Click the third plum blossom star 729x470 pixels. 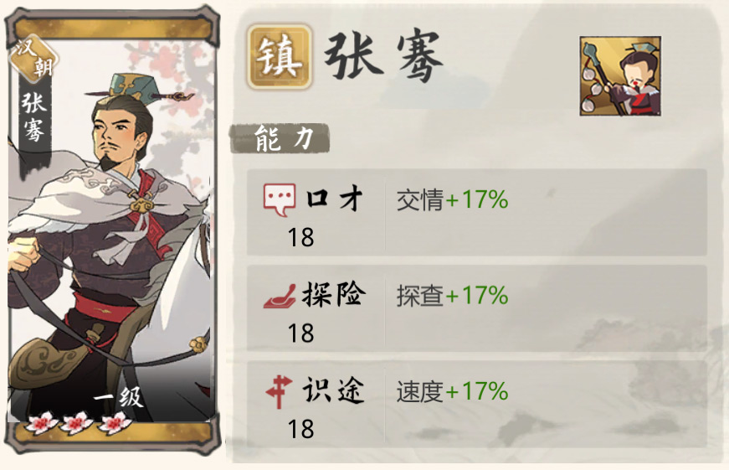114,423
